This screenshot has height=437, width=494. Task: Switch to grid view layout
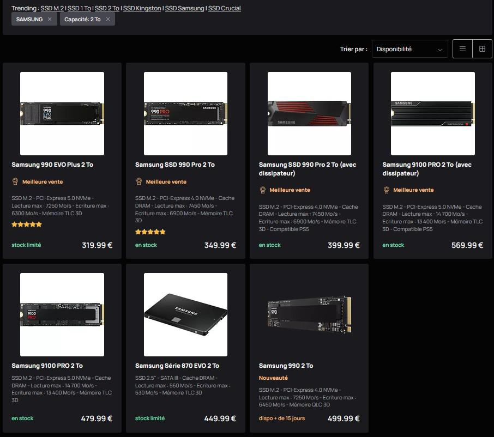click(x=482, y=49)
